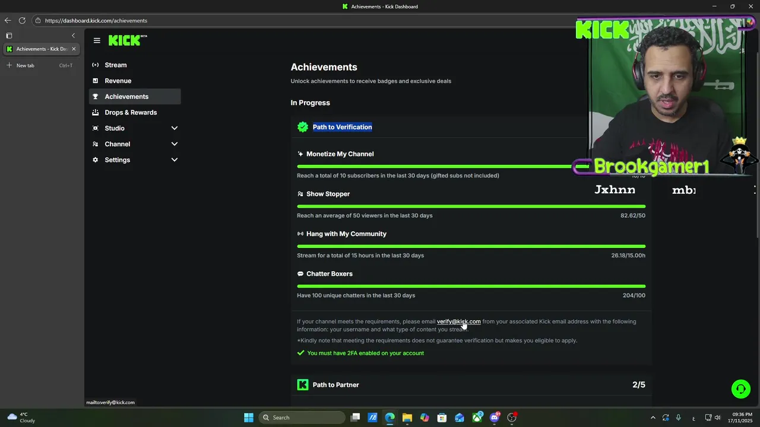Expand the Channel submenu chevron
Viewport: 760px width, 427px height.
click(175, 144)
